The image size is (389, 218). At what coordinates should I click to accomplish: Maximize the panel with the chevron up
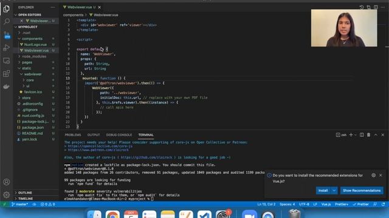pos(376,134)
